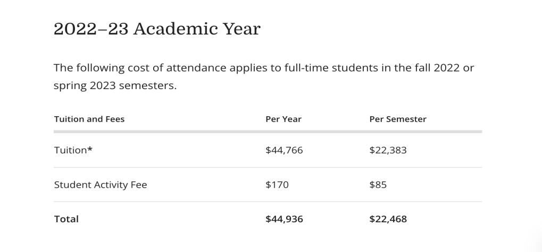Select the $44,936 yearly total
Viewport: 542px width, 252px height.
(x=284, y=219)
